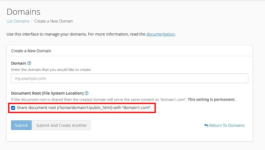Click the "Share document root" checkbox label text
This screenshot has width=265, height=150.
(x=84, y=108)
